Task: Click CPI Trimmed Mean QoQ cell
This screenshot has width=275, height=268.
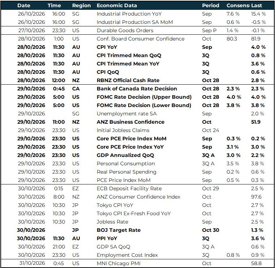Action: pos(129,56)
